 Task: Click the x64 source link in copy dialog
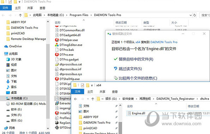pyautogui.click(x=138, y=42)
